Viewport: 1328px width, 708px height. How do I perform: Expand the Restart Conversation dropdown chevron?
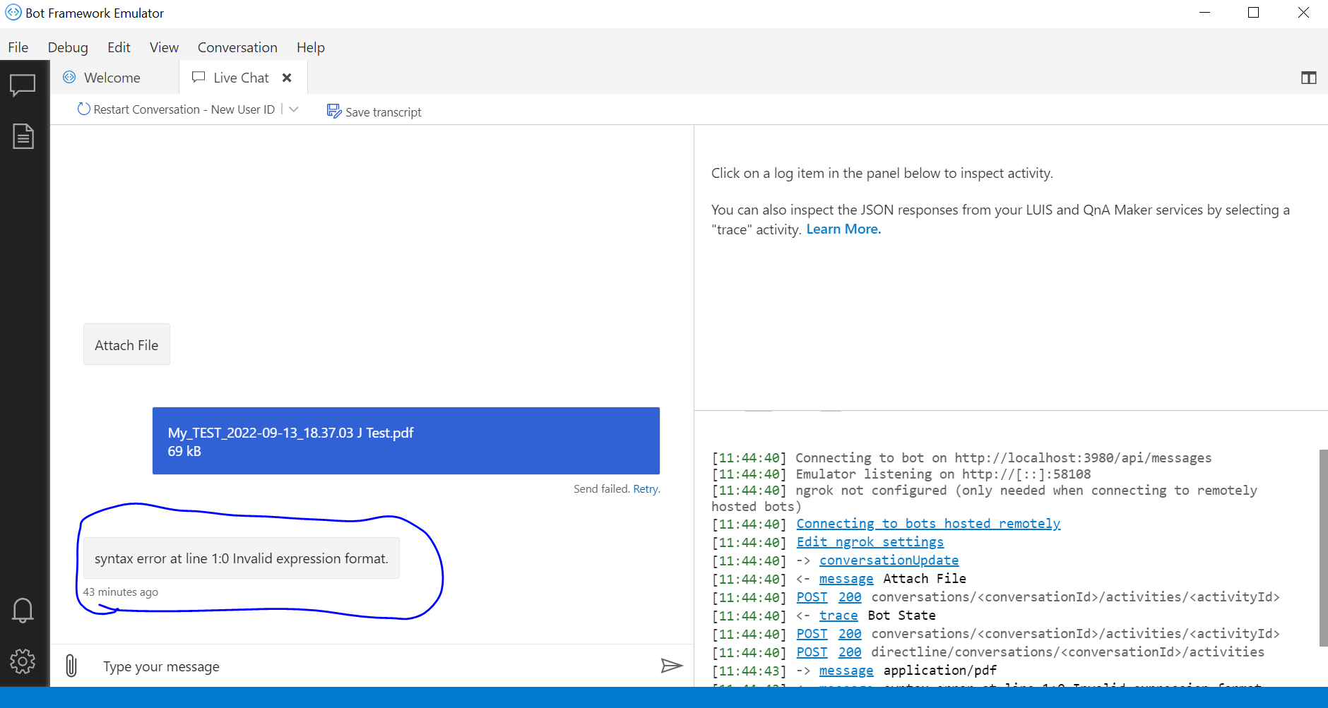tap(292, 109)
